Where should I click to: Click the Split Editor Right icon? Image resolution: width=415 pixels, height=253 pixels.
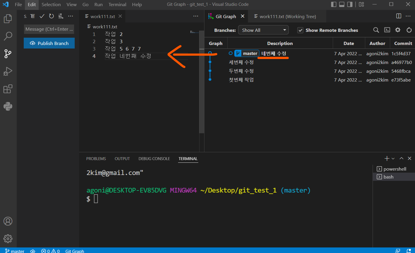click(399, 16)
